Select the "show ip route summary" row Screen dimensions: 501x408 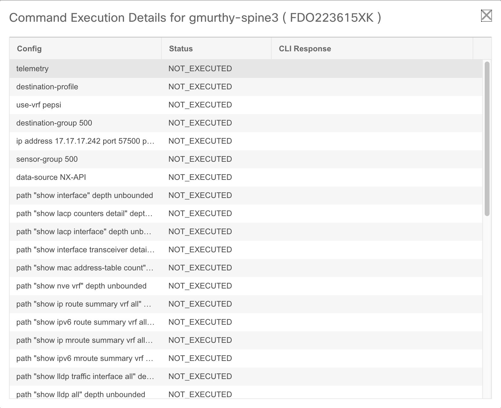coord(84,304)
